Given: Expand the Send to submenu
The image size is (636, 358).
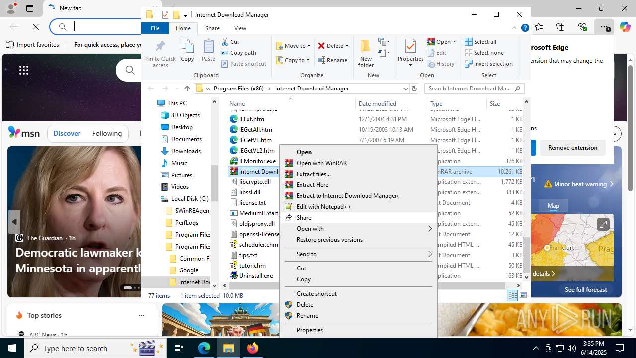Looking at the screenshot, I should coord(358,254).
